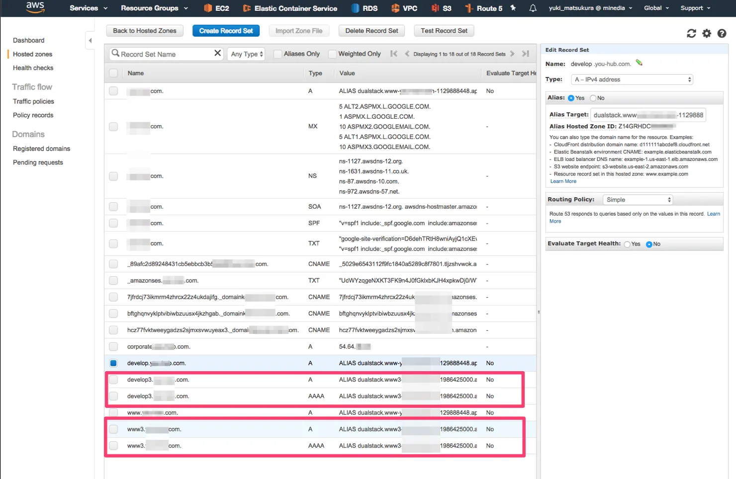Viewport: 736px width, 479px height.
Task: Click the Create Record Set button
Action: [x=226, y=31]
